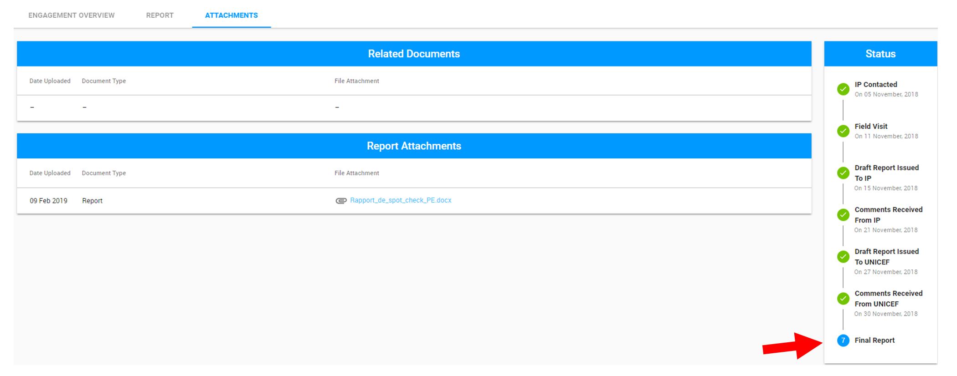Click Document Type column header in Related Documents
This screenshot has width=957, height=376.
pos(104,81)
